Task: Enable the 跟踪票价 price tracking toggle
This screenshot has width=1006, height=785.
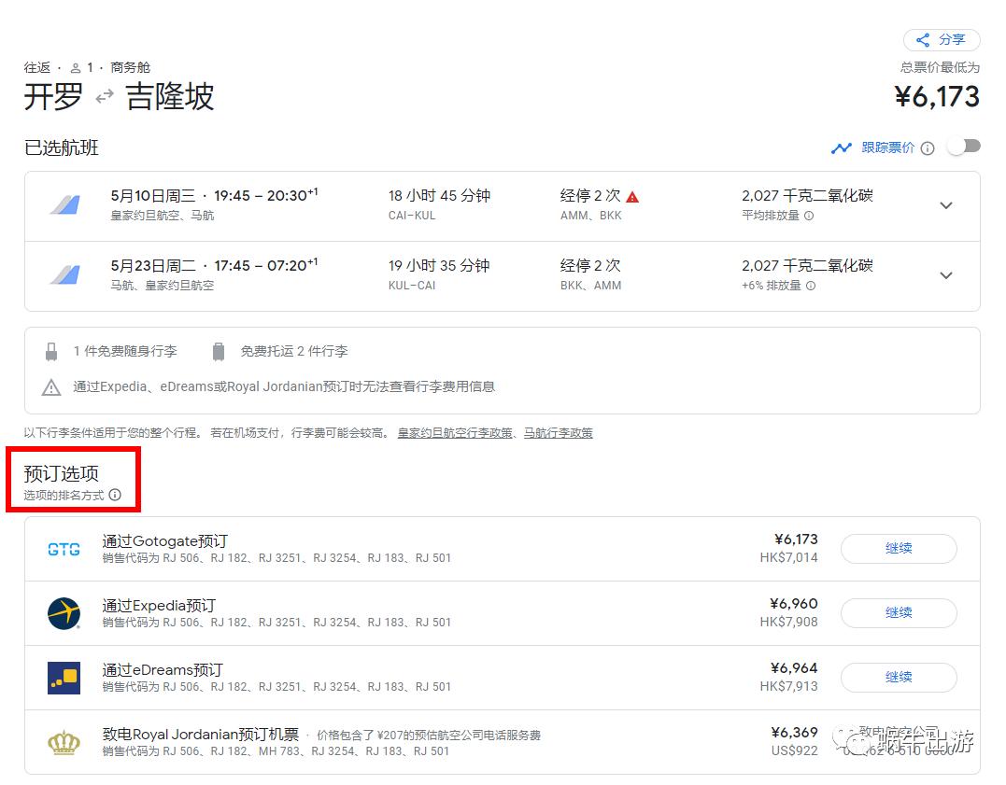Action: pyautogui.click(x=964, y=147)
